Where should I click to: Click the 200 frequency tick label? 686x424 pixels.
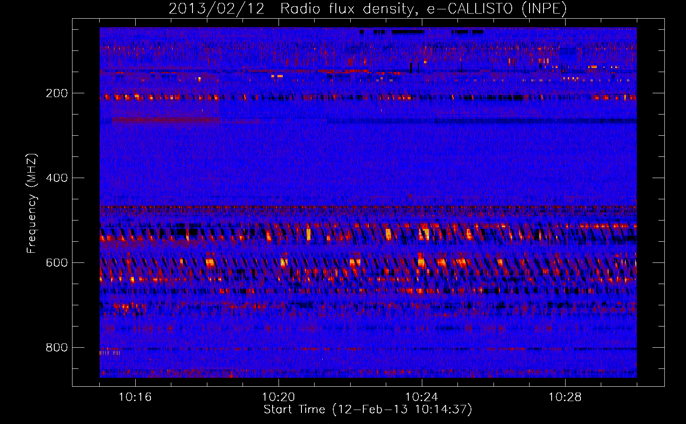click(x=57, y=93)
